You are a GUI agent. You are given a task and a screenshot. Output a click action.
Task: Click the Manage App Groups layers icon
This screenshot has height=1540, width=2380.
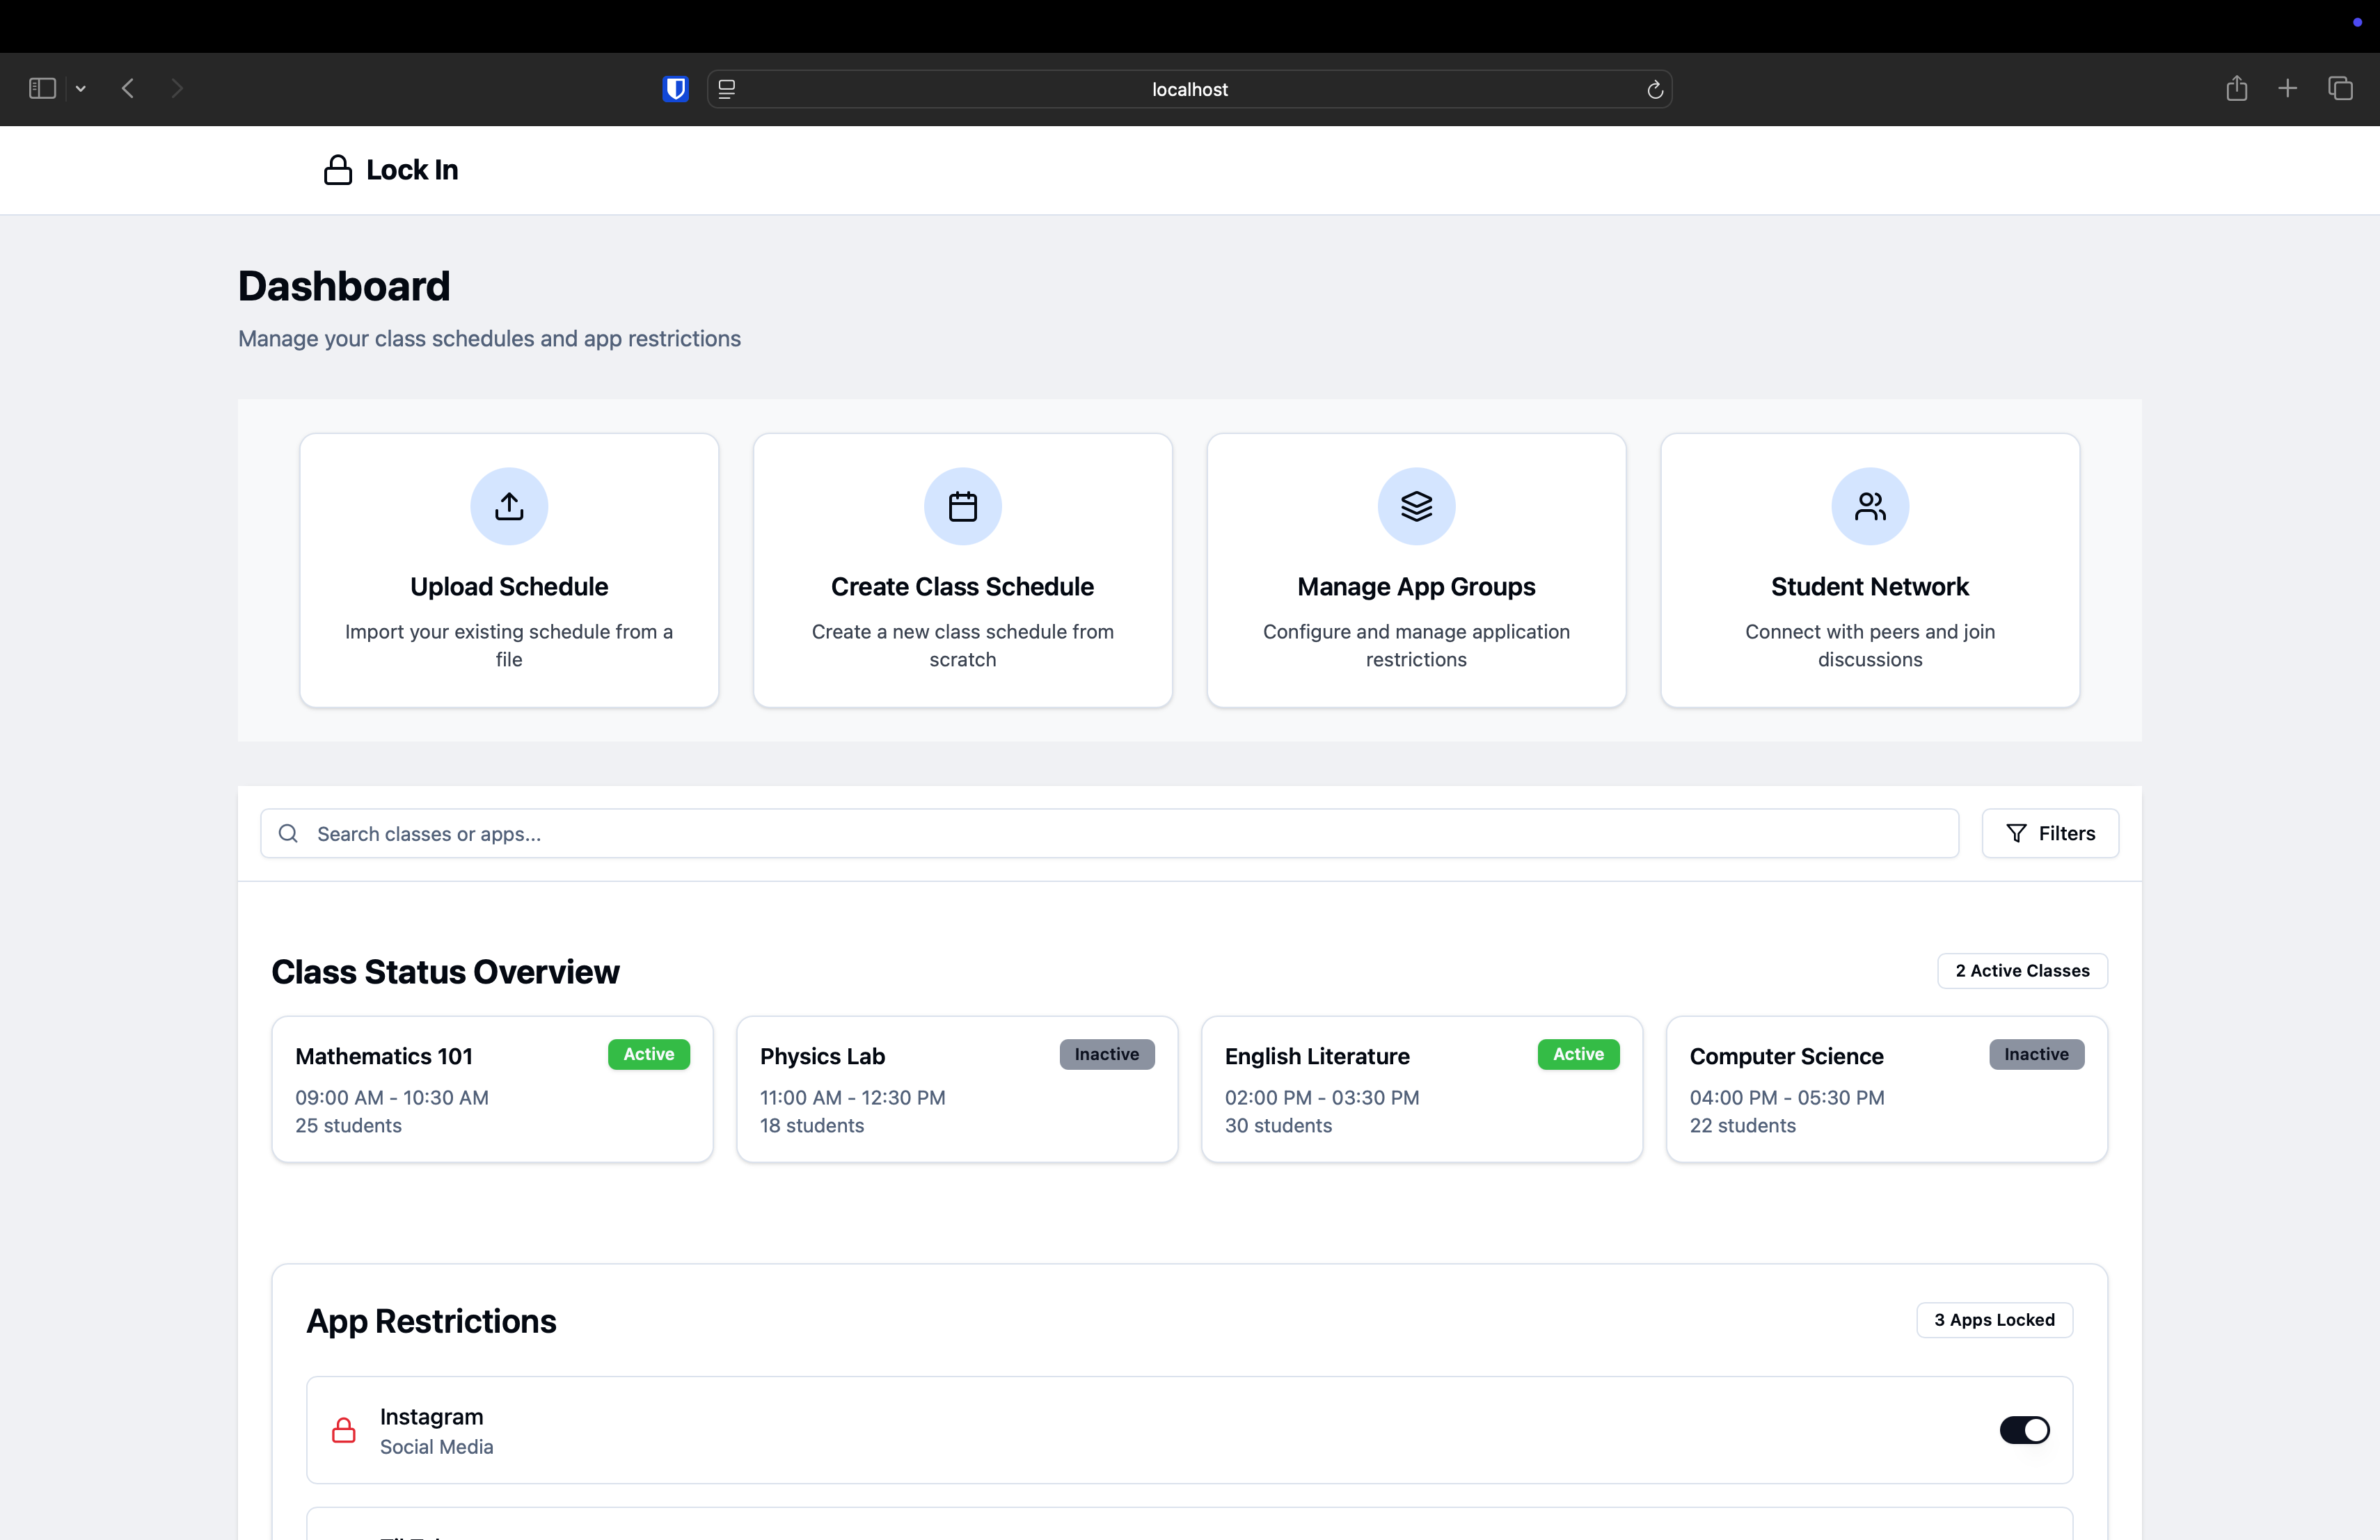coord(1416,506)
